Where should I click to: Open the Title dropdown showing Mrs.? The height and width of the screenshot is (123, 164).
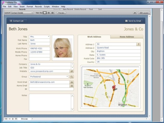[x=39, y=37]
